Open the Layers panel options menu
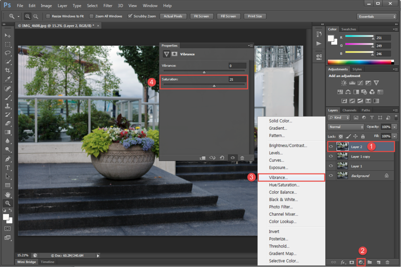This screenshot has height=267, width=401. click(395, 110)
